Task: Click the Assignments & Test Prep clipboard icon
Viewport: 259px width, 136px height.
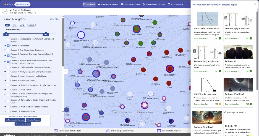Action: click(144, 4)
